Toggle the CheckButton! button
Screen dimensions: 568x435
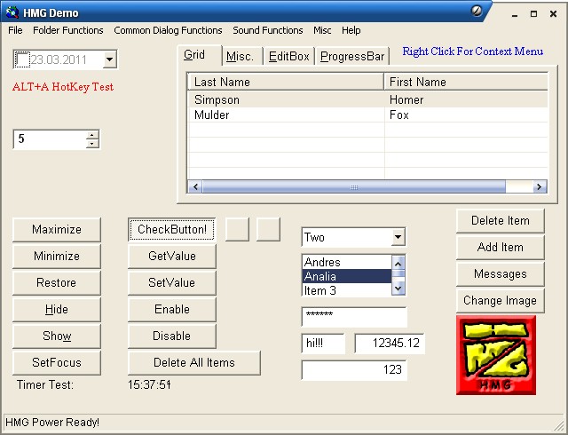coord(172,229)
